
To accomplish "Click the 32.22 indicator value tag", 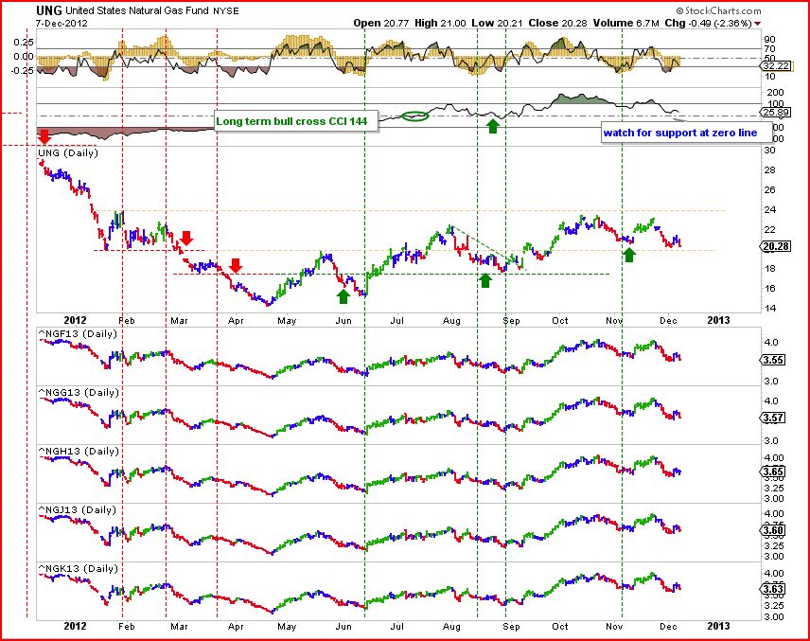I will click(776, 65).
